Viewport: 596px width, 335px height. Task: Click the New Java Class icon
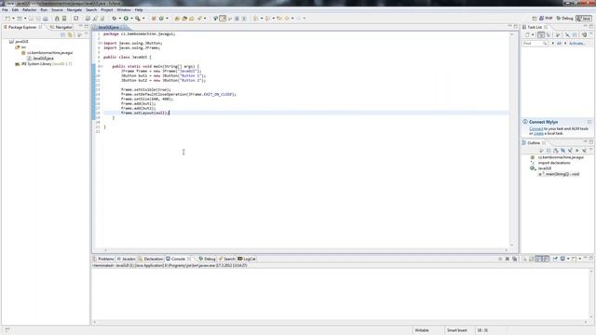[x=161, y=19]
